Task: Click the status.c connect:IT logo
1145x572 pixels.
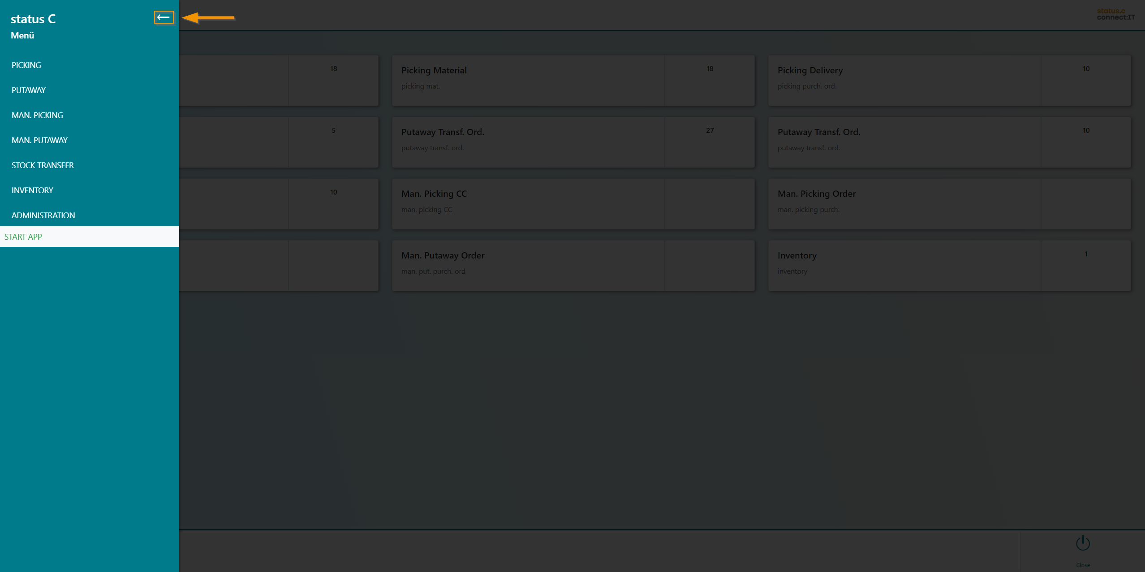Action: [1115, 14]
